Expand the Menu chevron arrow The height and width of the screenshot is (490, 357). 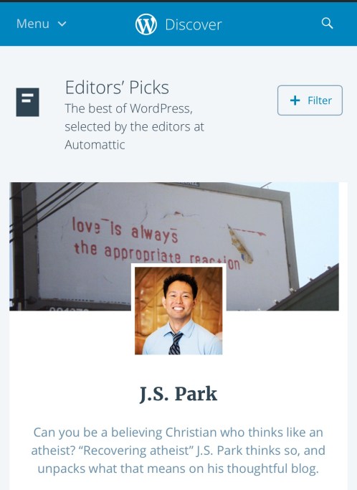point(62,24)
